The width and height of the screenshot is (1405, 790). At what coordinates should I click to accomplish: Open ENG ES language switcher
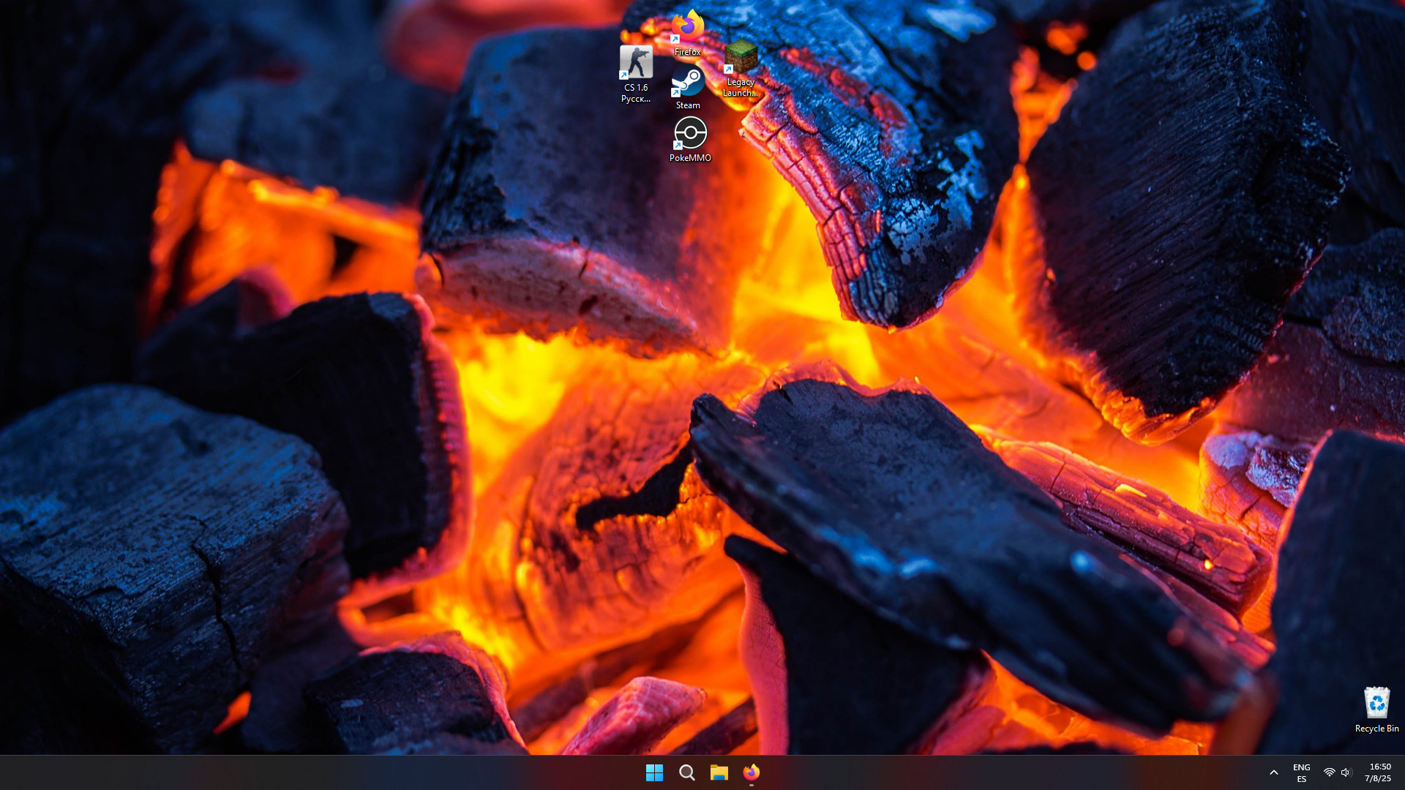click(x=1301, y=772)
